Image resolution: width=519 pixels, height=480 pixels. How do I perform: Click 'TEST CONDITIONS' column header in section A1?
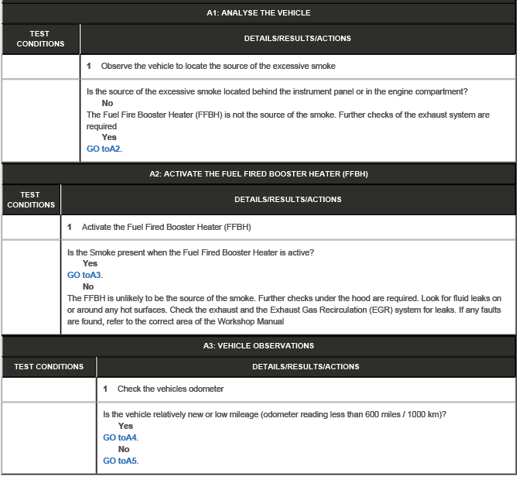pyautogui.click(x=40, y=39)
